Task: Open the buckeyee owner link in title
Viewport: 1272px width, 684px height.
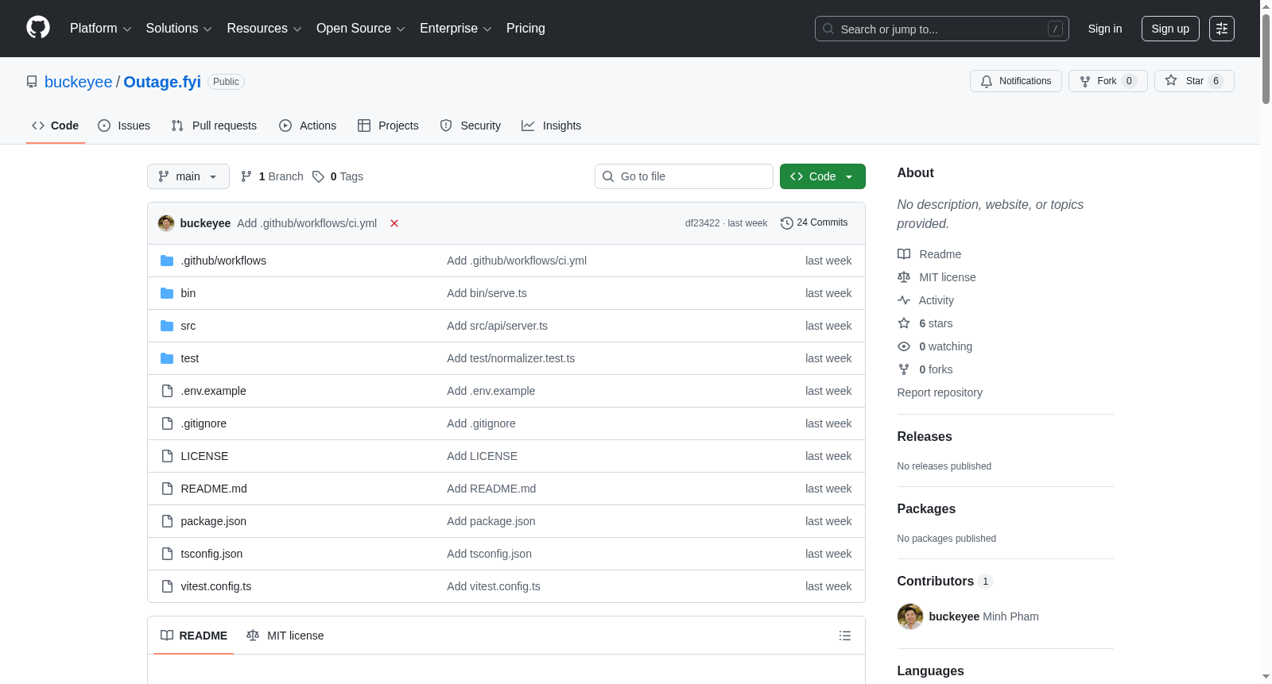Action: [79, 82]
